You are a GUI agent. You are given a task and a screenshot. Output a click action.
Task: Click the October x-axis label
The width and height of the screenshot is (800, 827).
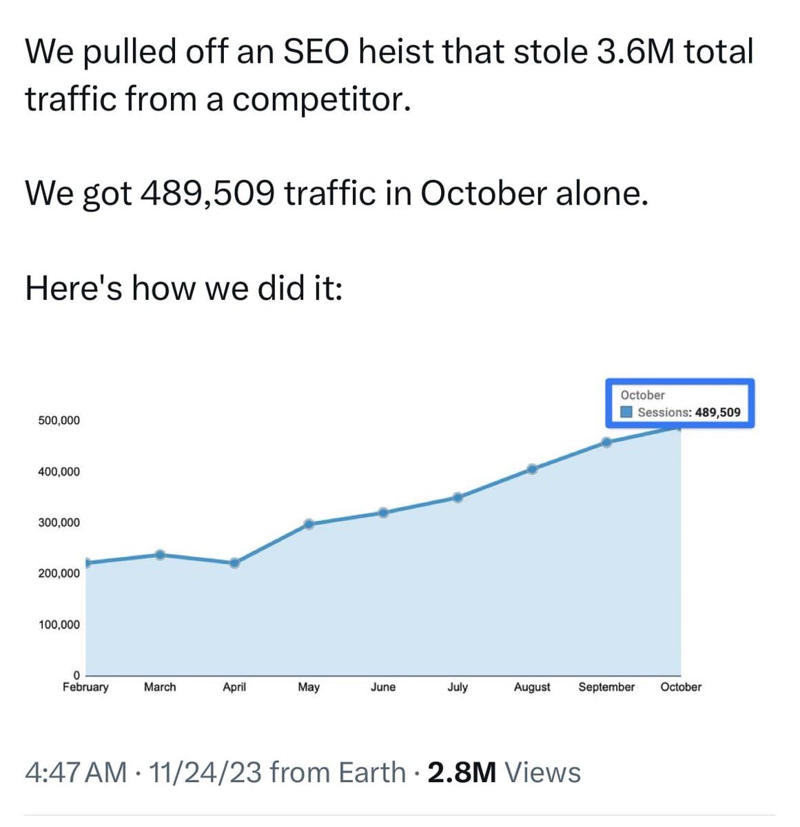click(x=681, y=687)
